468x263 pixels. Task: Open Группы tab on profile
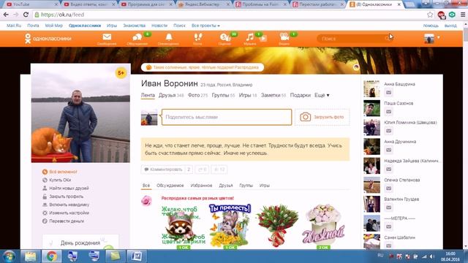tap(223, 95)
